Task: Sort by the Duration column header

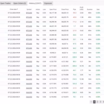Action: click(90, 9)
